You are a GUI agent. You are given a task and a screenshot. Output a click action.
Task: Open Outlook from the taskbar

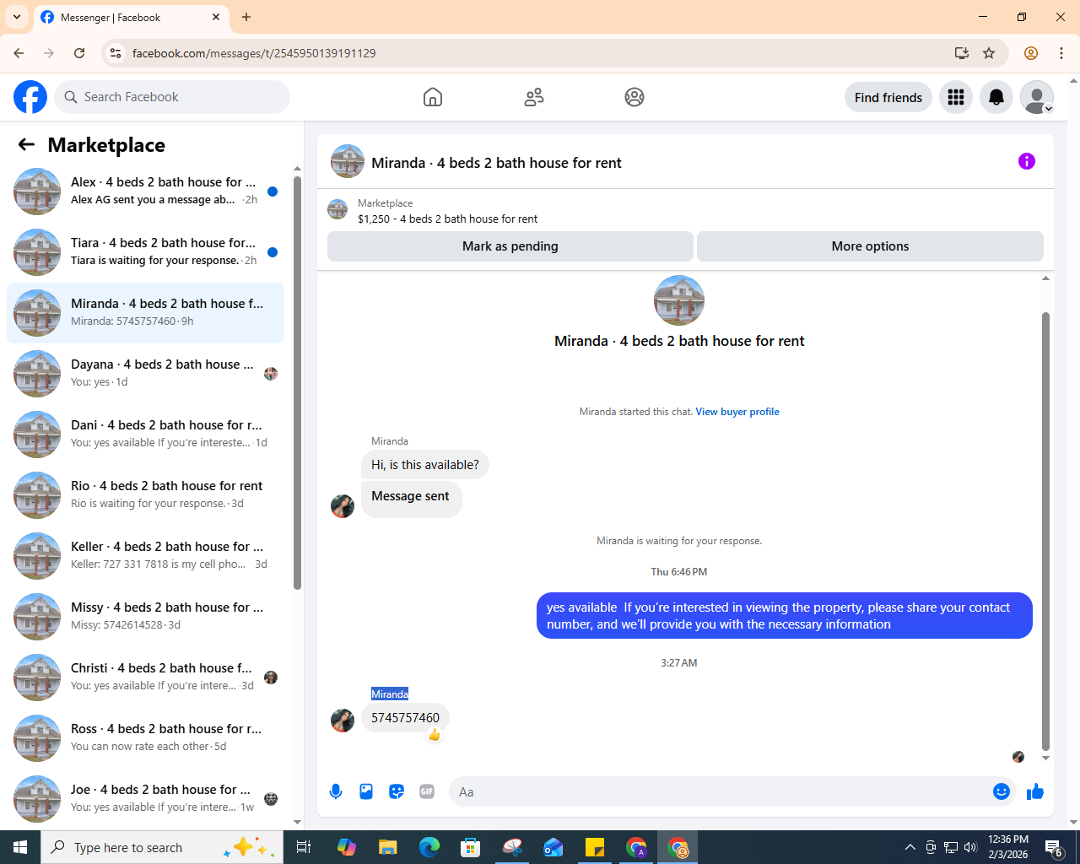[553, 847]
